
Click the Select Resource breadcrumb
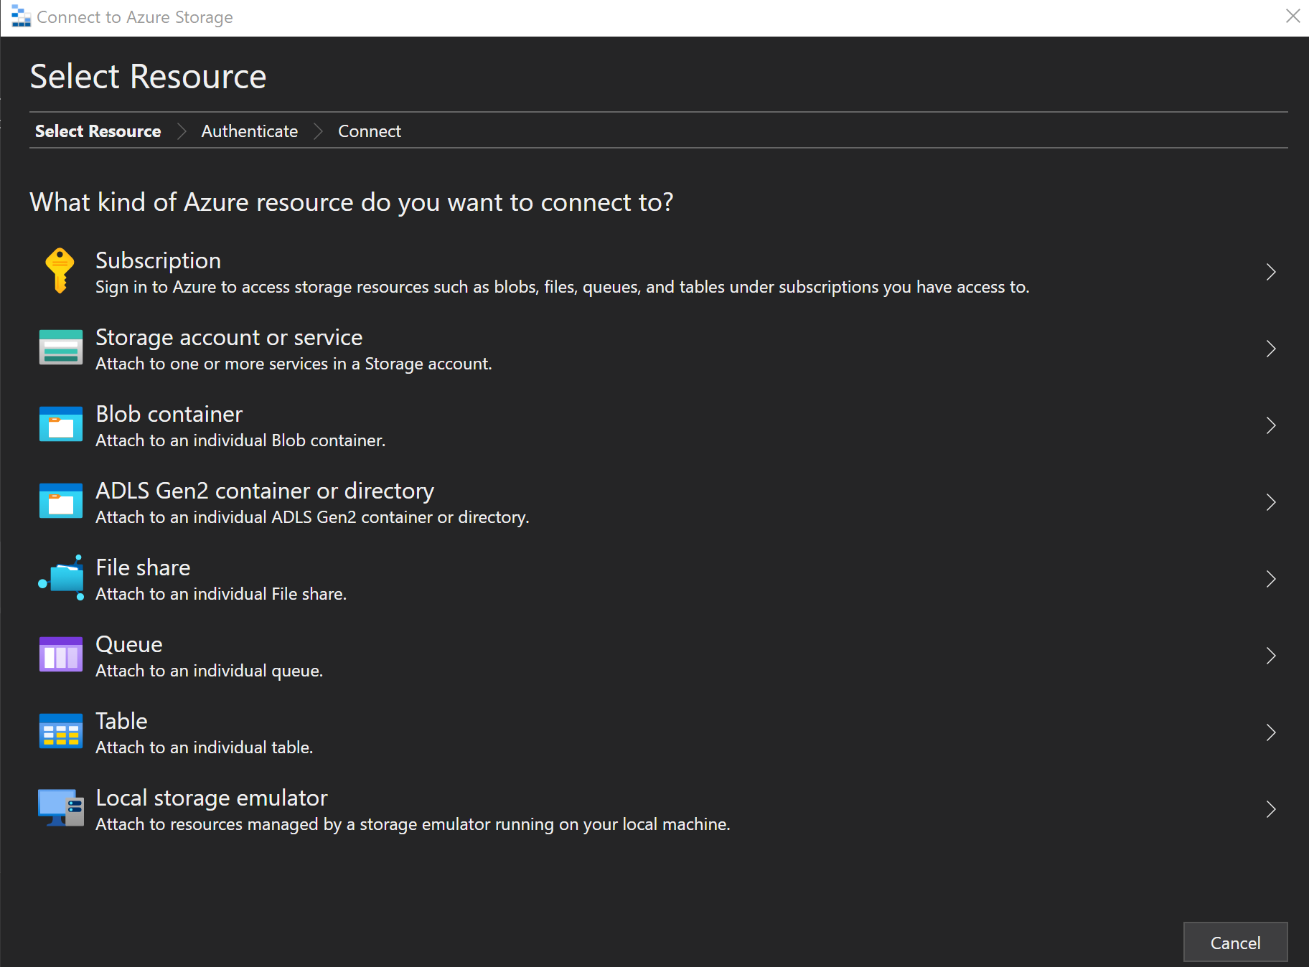tap(98, 131)
